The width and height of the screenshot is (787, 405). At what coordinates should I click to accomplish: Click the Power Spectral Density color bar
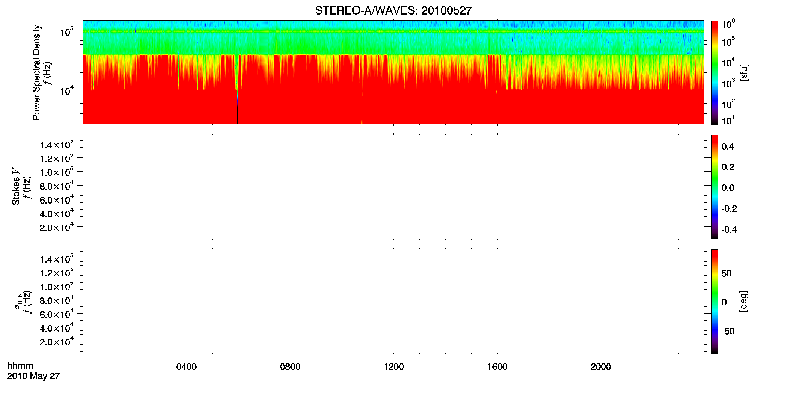[715, 72]
